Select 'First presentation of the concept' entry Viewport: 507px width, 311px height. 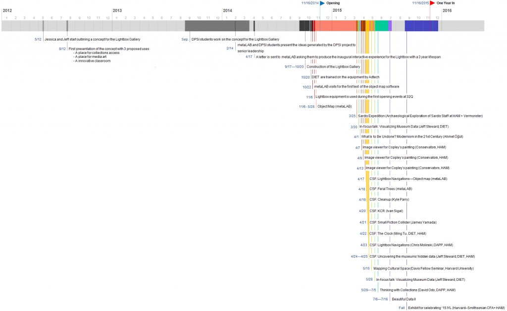(109, 49)
